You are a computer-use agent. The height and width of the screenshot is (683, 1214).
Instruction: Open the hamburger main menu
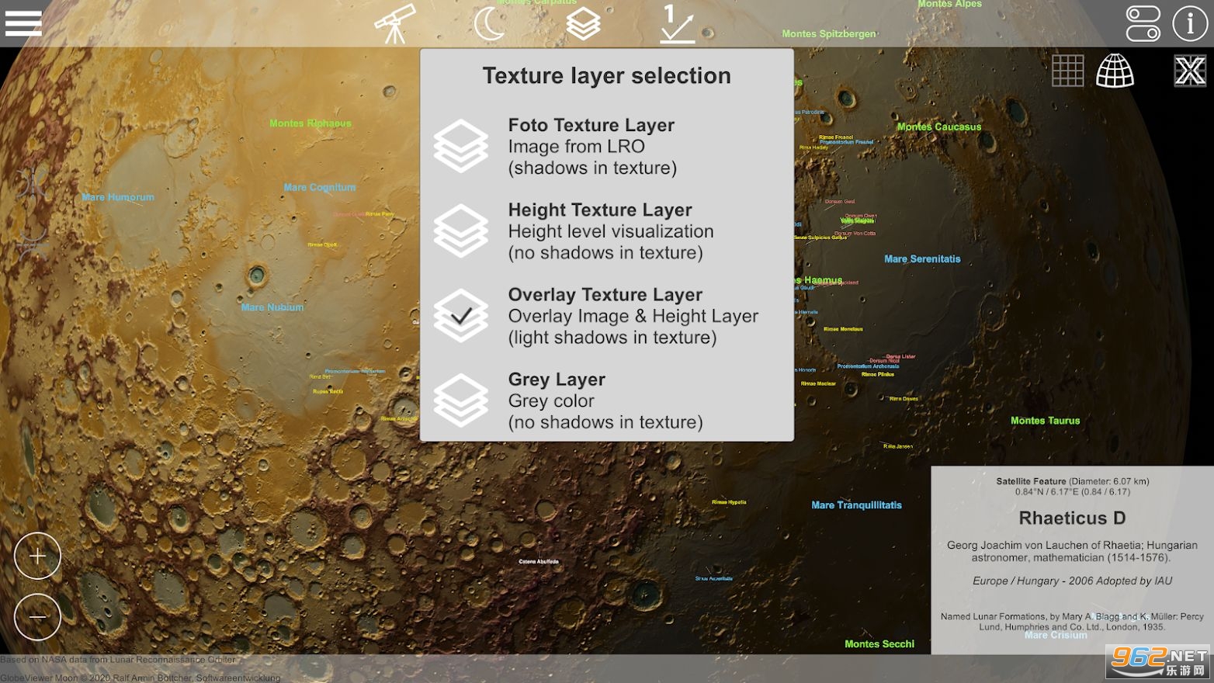pos(23,23)
